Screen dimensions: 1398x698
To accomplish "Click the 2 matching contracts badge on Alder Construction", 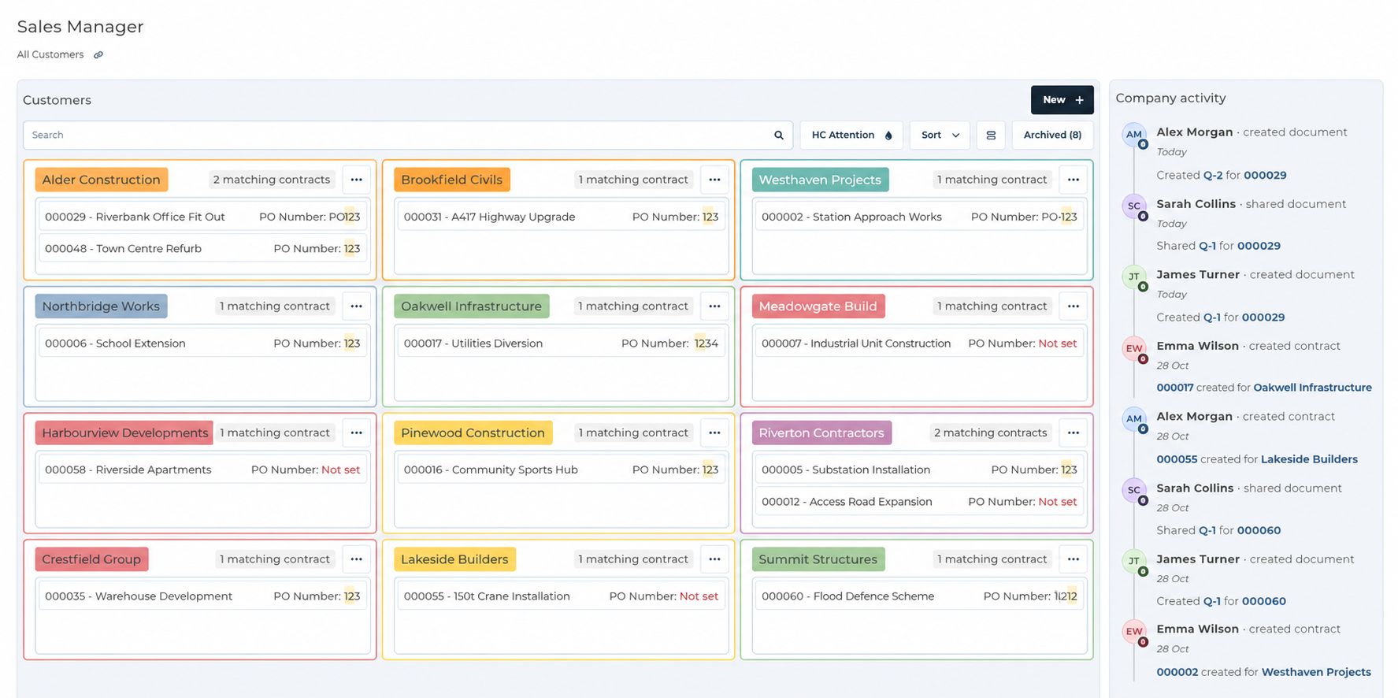I will tap(272, 180).
